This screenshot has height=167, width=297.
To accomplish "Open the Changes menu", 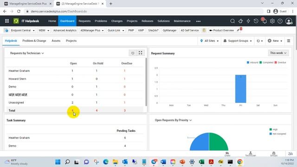I will pos(116,21).
